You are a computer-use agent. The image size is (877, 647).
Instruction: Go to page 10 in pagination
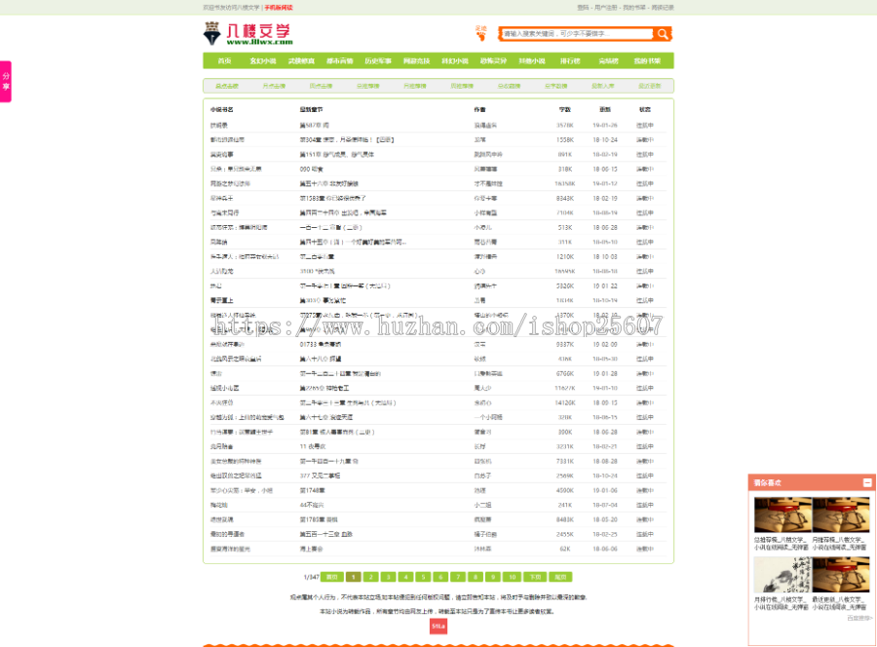tap(513, 577)
